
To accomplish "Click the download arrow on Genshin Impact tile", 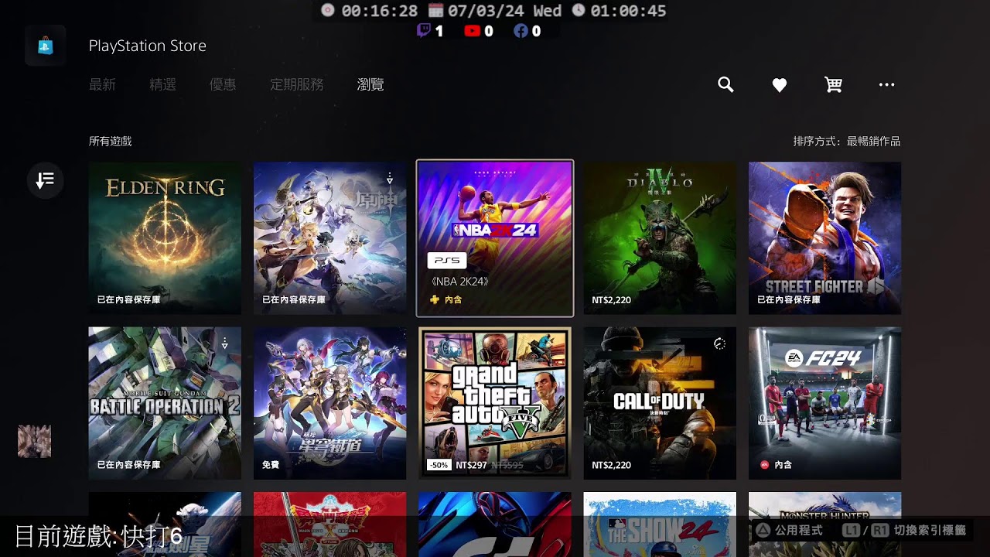I will [390, 179].
